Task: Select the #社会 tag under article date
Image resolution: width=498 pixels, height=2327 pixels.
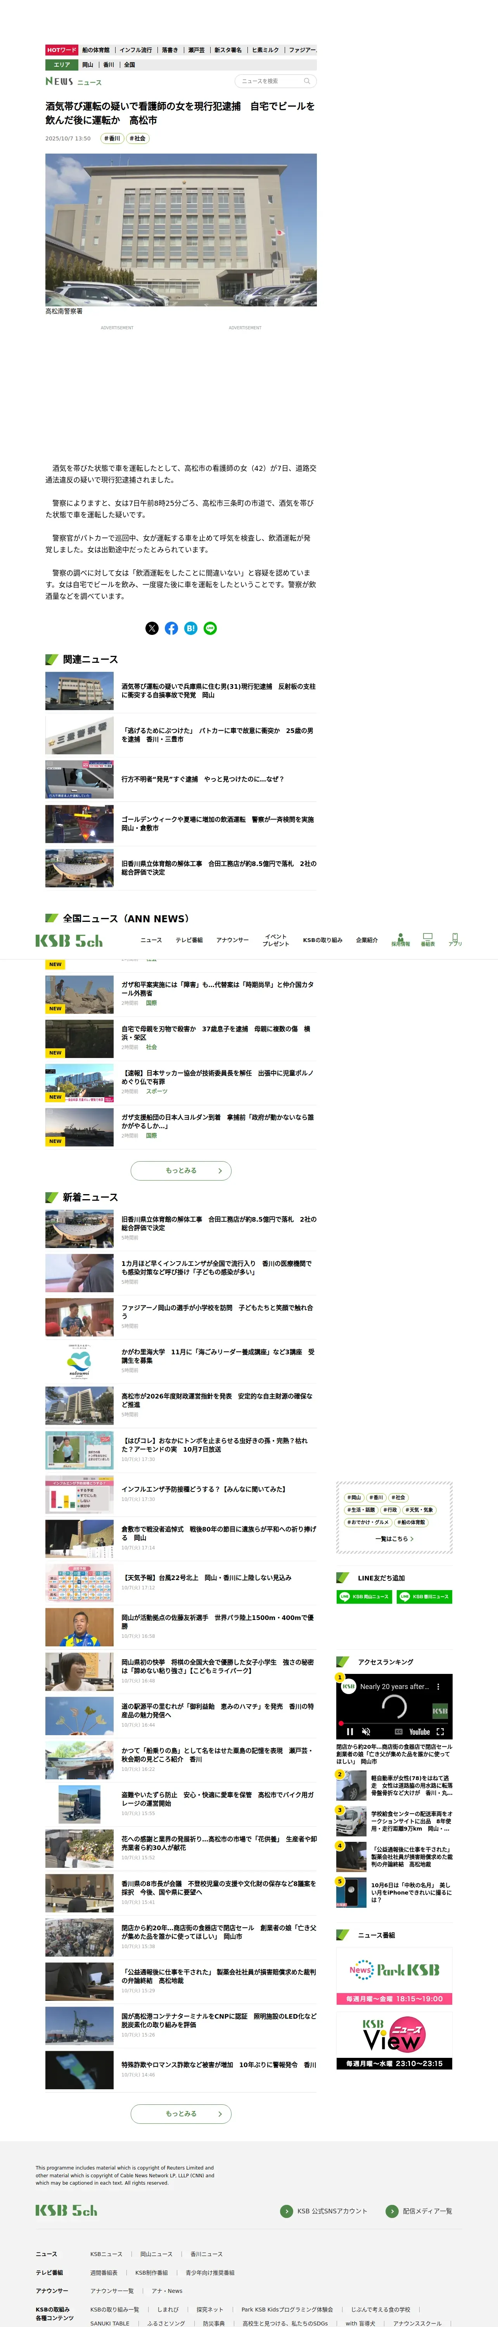Action: click(137, 138)
